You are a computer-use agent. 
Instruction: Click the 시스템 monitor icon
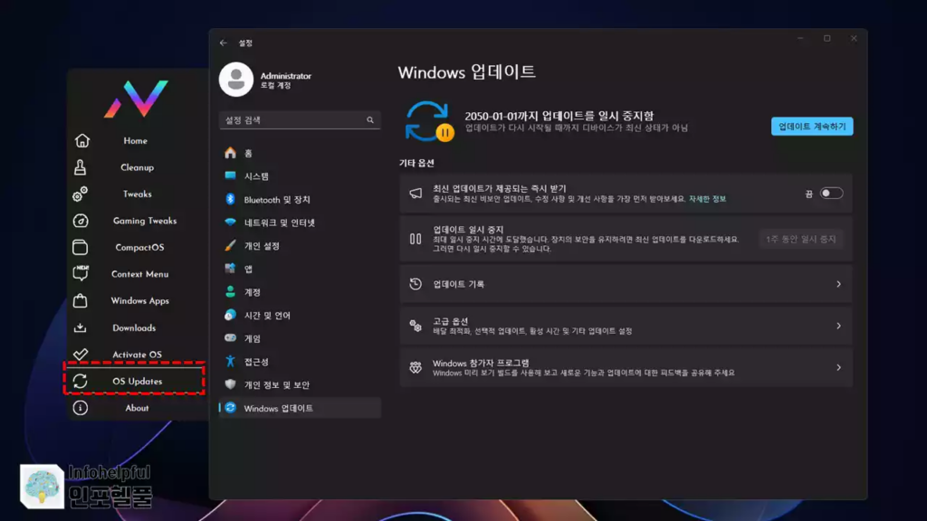(x=231, y=175)
